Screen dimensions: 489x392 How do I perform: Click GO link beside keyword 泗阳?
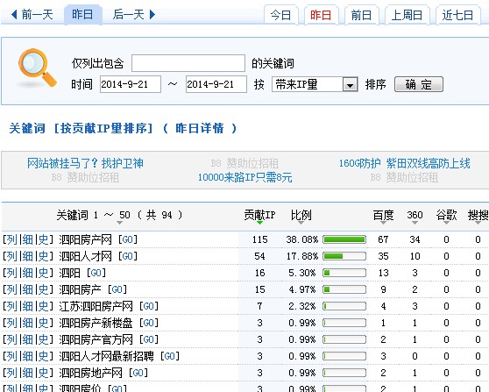(x=96, y=273)
